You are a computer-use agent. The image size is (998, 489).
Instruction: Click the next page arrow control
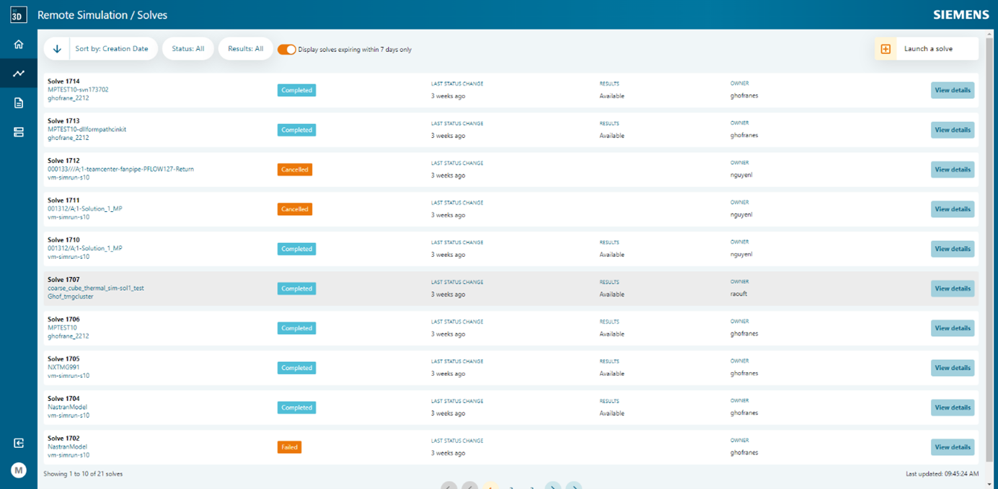pyautogui.click(x=553, y=487)
